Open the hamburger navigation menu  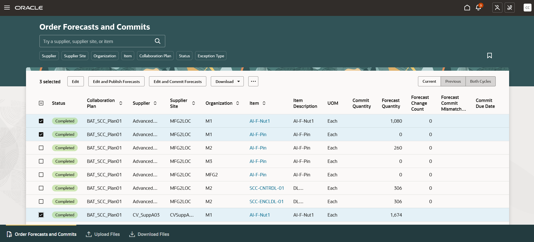coord(7,8)
